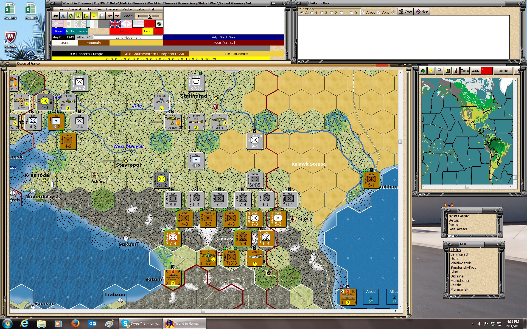Select Leningrad in the M V list

click(x=459, y=254)
